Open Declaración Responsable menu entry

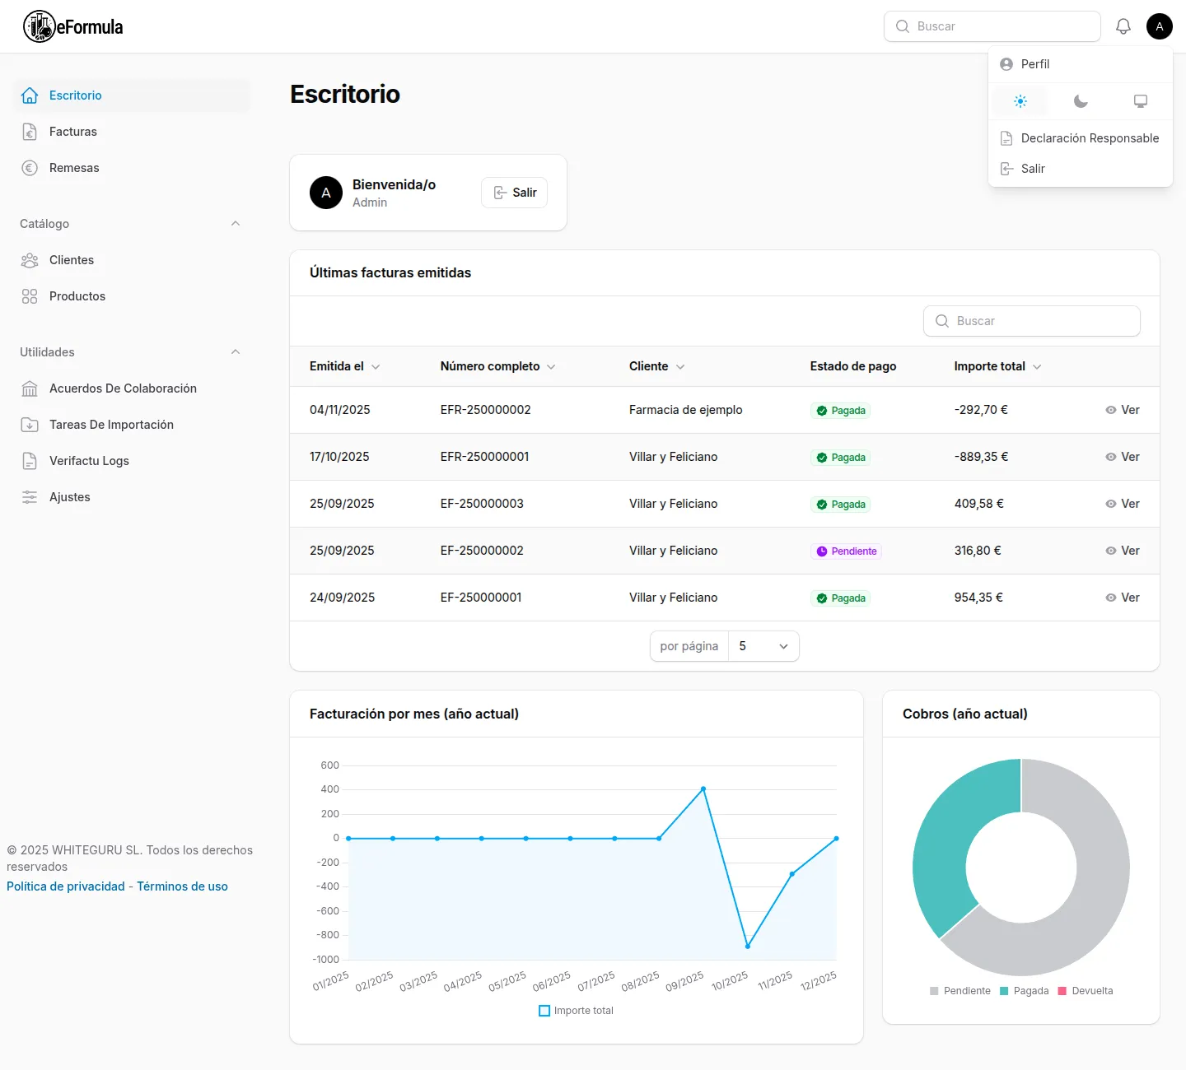click(1080, 138)
